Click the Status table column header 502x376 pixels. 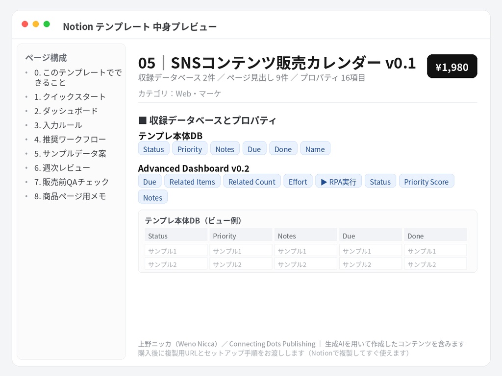pyautogui.click(x=176, y=235)
